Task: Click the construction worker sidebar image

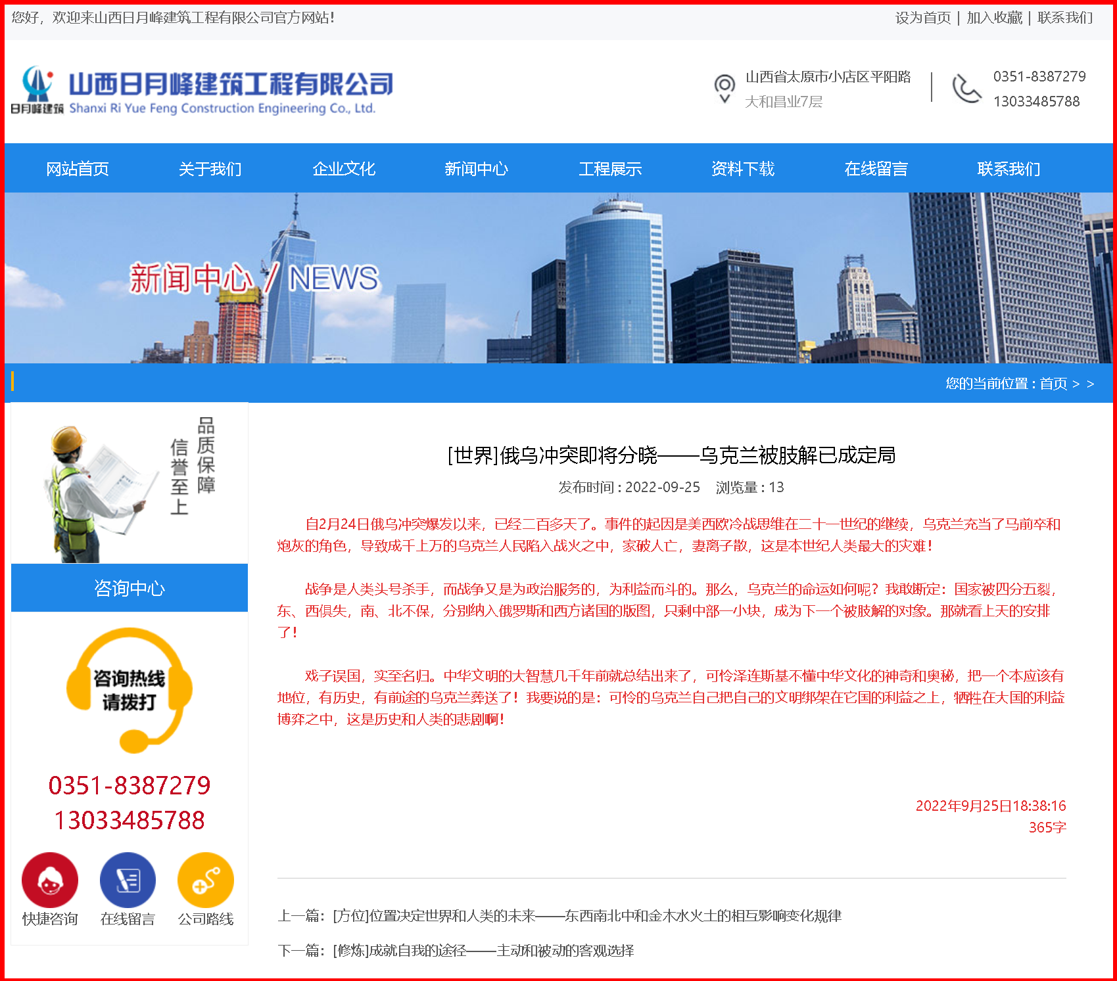Action: coord(130,484)
